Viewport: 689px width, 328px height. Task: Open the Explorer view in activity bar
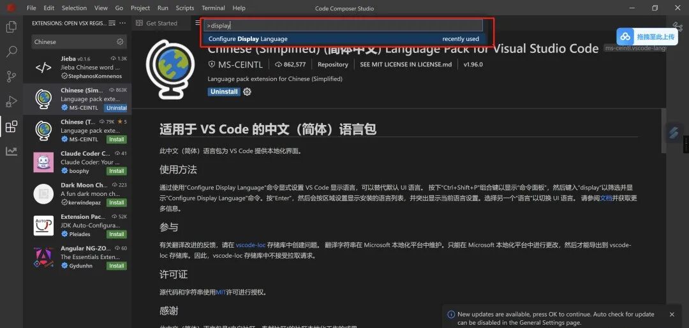point(11,27)
